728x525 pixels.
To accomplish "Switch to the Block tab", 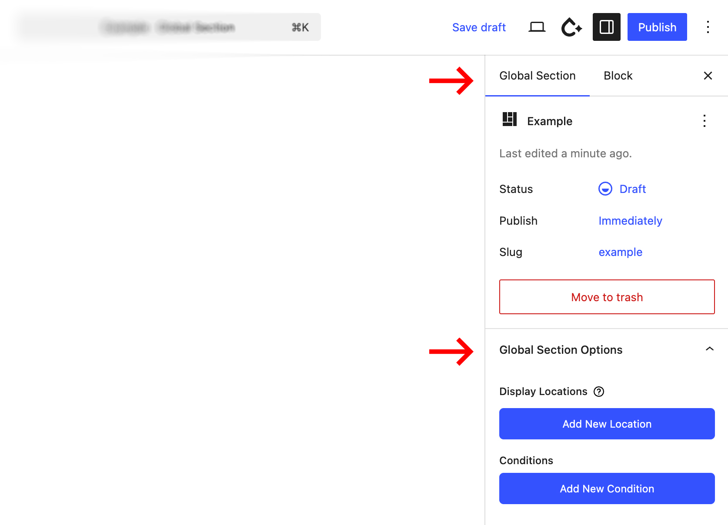I will pyautogui.click(x=618, y=76).
